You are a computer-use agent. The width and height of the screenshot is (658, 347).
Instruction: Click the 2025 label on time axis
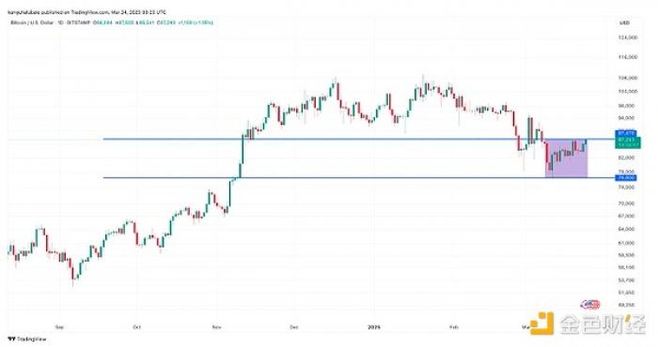click(374, 327)
